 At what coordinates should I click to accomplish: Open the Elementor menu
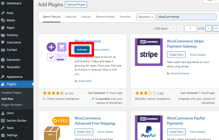pos(13,60)
